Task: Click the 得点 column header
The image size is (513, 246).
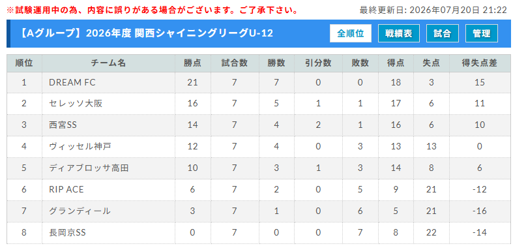Action: [x=396, y=63]
